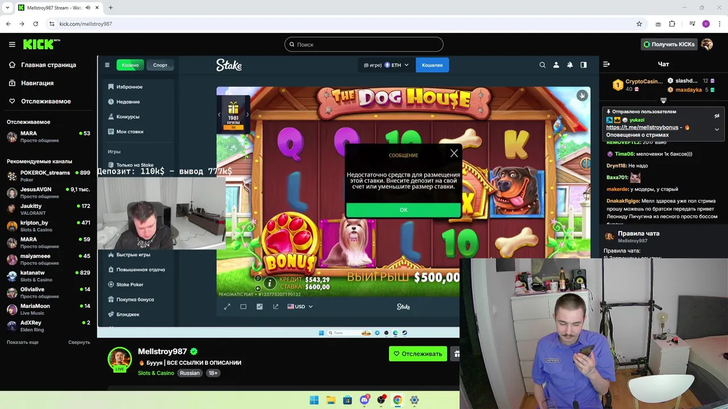
Task: Toggle slot game sound speaker icon
Action: click(258, 288)
